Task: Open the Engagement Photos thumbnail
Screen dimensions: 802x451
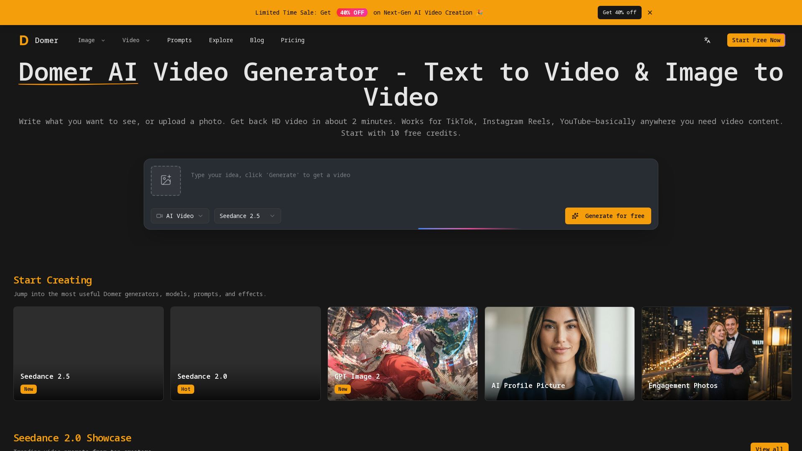Action: 717,354
